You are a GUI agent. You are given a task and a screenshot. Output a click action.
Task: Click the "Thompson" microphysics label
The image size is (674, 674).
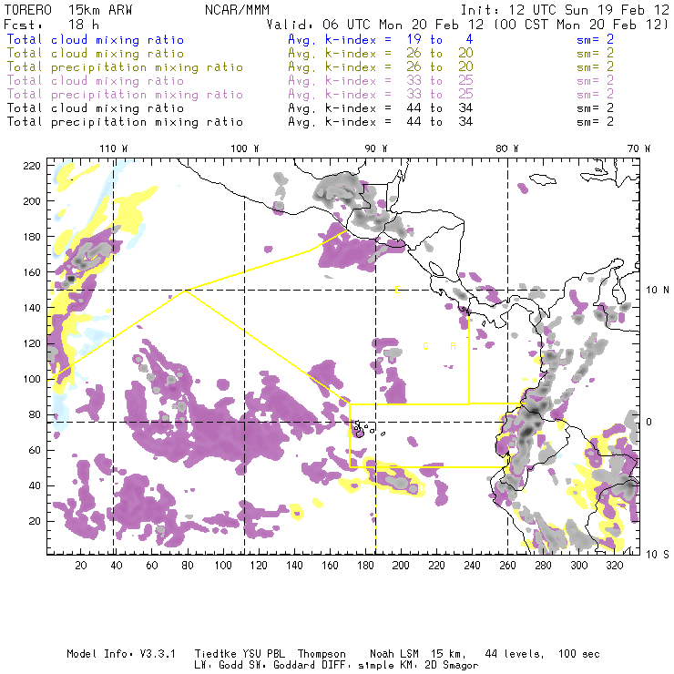322,654
